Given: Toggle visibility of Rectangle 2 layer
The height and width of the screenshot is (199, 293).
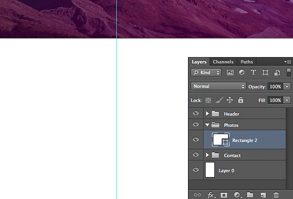Looking at the screenshot, I should [196, 140].
